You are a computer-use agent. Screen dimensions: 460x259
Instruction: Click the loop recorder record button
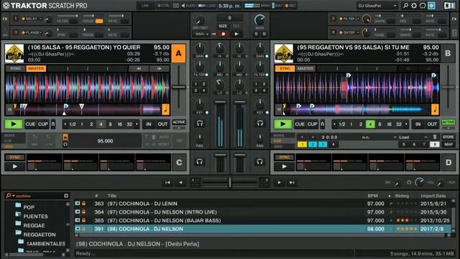pos(224,34)
